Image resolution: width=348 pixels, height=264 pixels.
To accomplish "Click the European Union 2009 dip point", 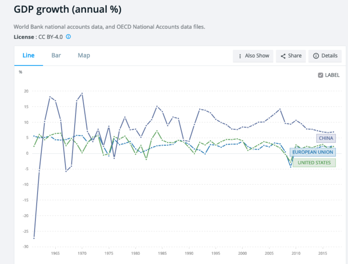I will (290, 166).
